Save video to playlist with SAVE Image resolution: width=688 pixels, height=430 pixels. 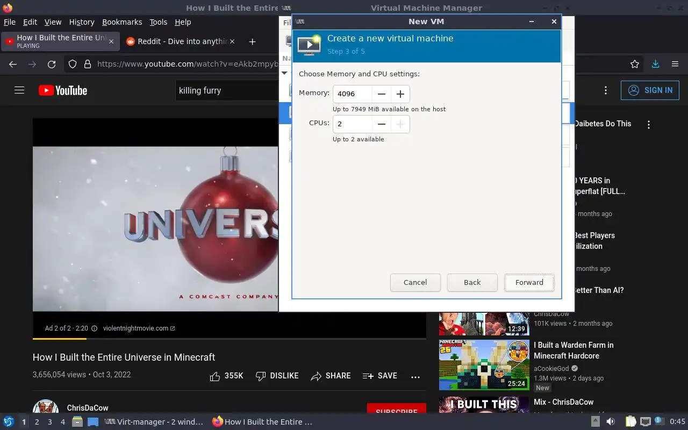pyautogui.click(x=380, y=376)
